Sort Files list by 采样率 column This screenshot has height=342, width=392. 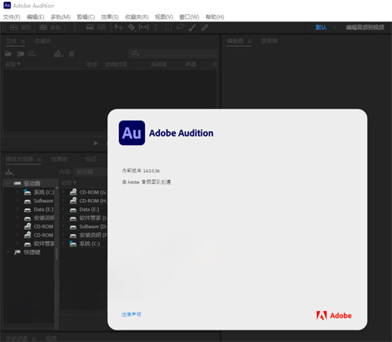(x=159, y=65)
